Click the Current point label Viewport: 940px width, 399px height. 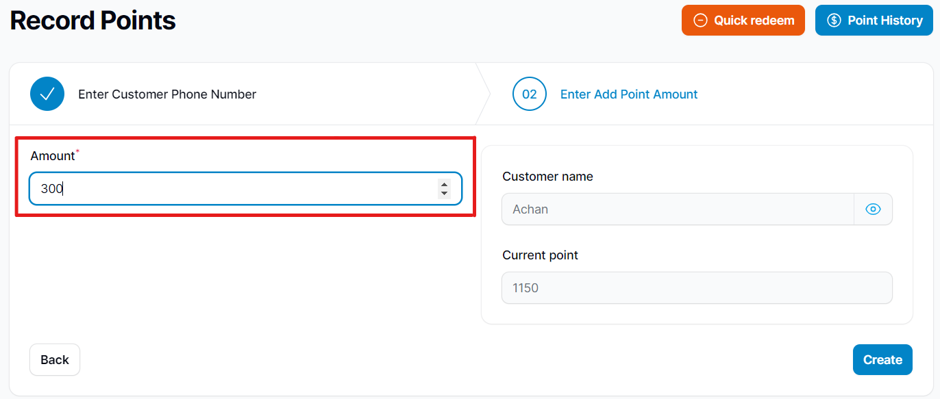[540, 255]
